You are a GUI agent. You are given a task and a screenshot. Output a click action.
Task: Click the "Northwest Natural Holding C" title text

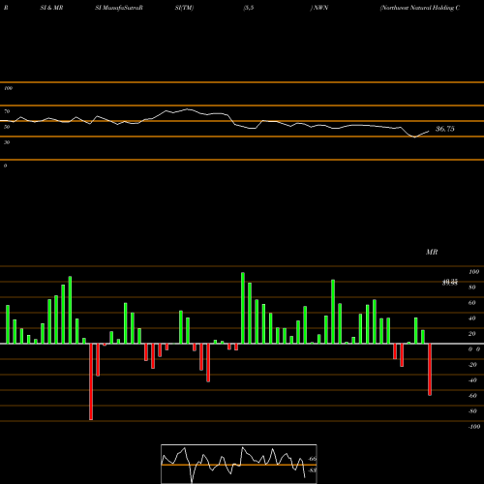coord(420,8)
